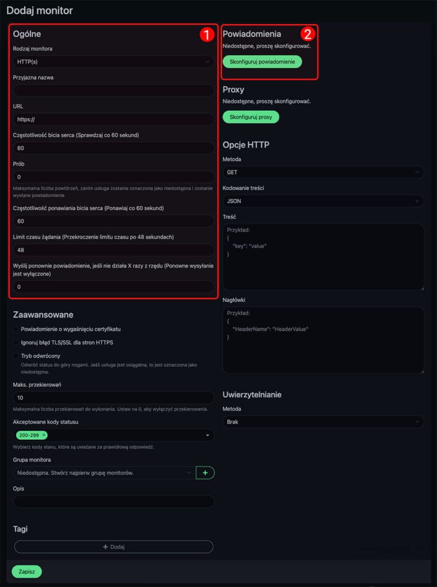The width and height of the screenshot is (437, 587).
Task: Expand the Uwierzytelnianie Metoda dropdown
Action: coord(323,422)
